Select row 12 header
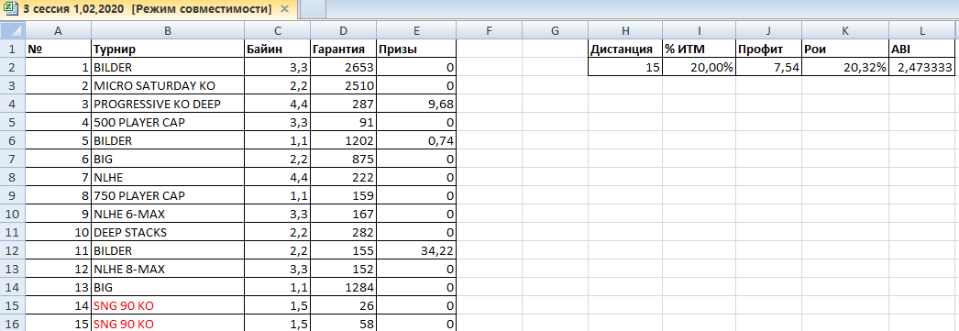 tap(12, 251)
